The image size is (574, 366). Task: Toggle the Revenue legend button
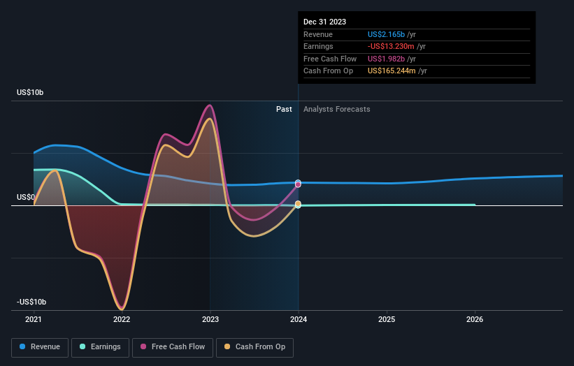pyautogui.click(x=40, y=347)
